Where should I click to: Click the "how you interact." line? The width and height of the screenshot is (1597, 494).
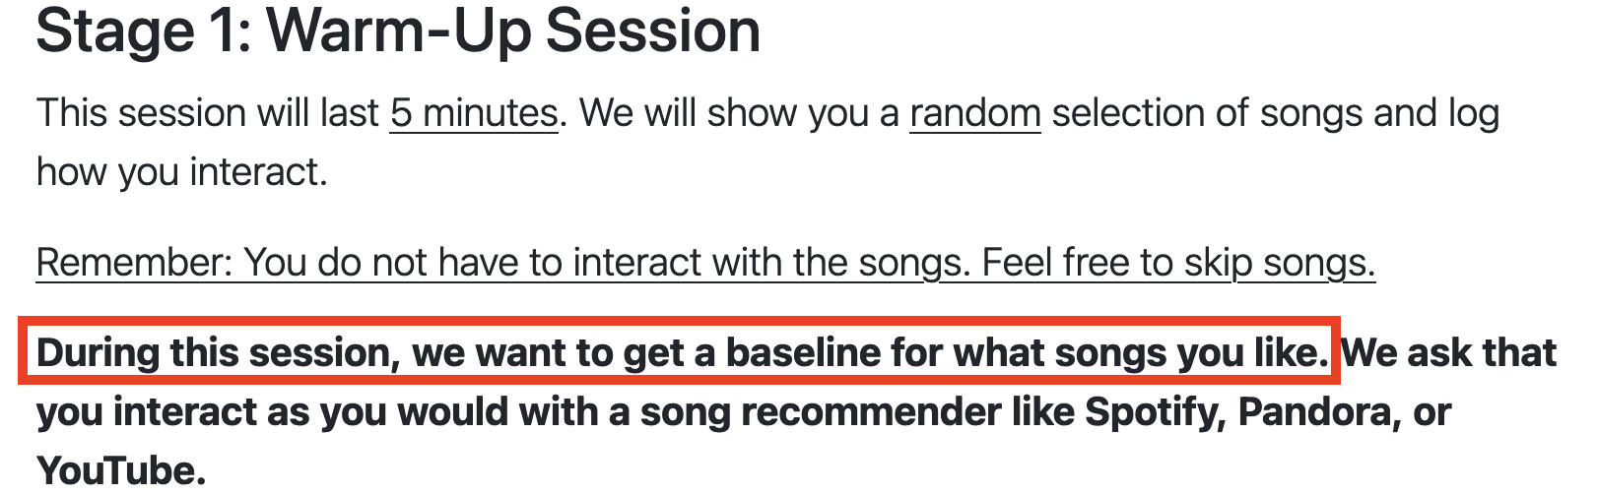click(182, 172)
